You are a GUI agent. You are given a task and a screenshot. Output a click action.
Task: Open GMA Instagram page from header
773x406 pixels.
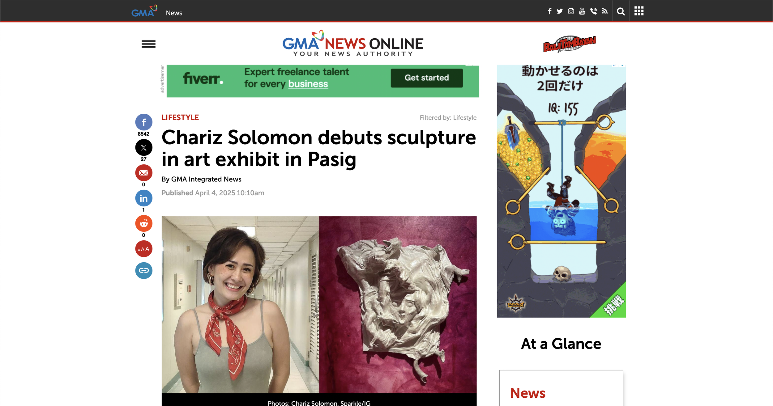coord(571,11)
